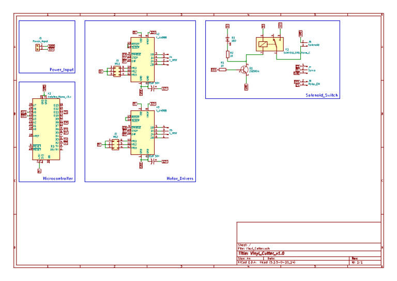Click the 5V label left of J3 header
The image size is (397, 281).
pyautogui.click(x=101, y=71)
